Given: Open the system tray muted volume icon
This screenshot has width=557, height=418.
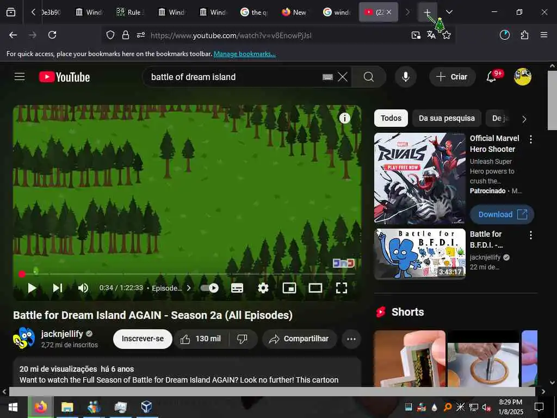Looking at the screenshot, I should coord(486,407).
